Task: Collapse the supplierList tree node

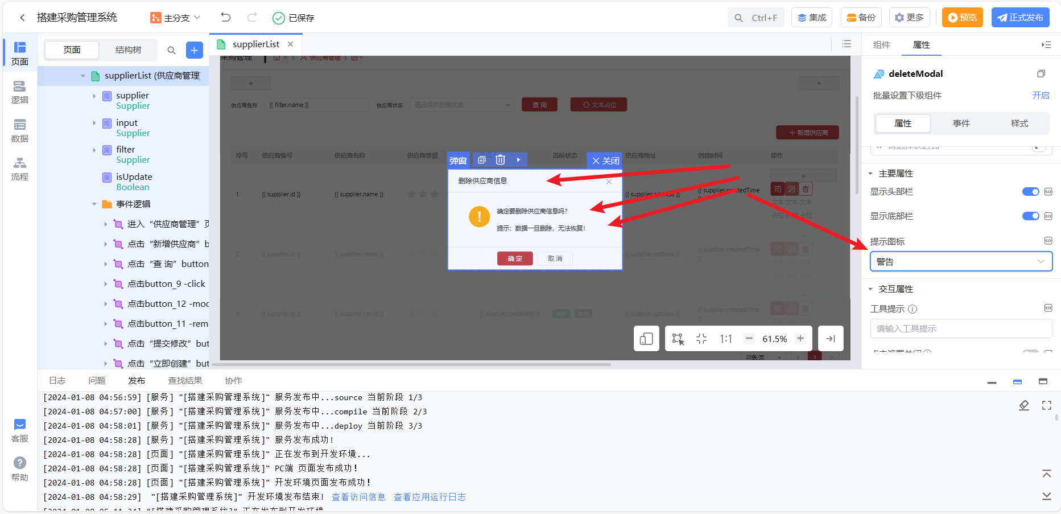Action: click(x=82, y=76)
